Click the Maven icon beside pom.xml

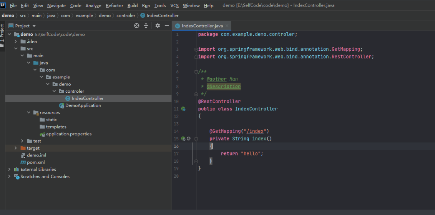tap(23, 162)
